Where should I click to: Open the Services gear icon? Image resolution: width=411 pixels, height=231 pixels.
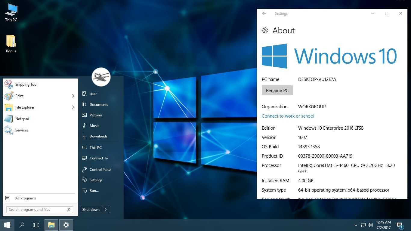[9, 130]
